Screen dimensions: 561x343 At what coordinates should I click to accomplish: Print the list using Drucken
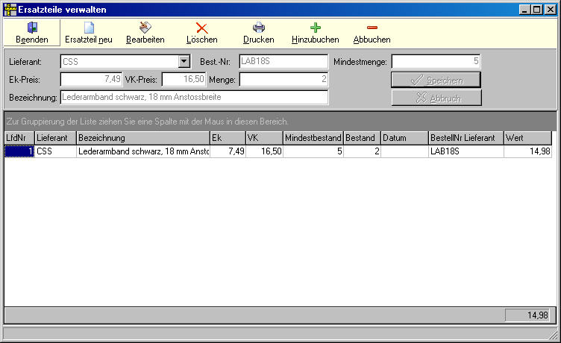[259, 28]
